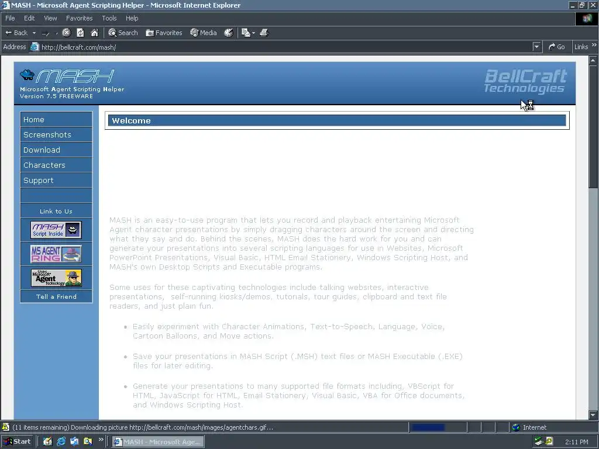Open the Edit menu
599x449 pixels.
point(29,18)
